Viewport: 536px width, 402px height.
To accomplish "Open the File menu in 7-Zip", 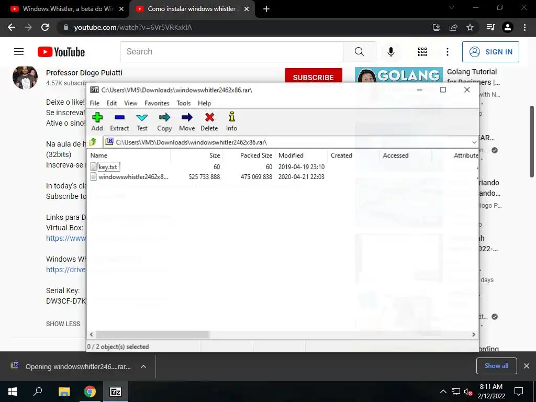I will [94, 103].
